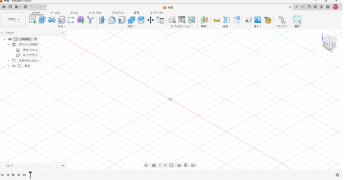Viewport: 344px width, 180px height.
Task: Select the Press Pull tool
Action: (102, 20)
